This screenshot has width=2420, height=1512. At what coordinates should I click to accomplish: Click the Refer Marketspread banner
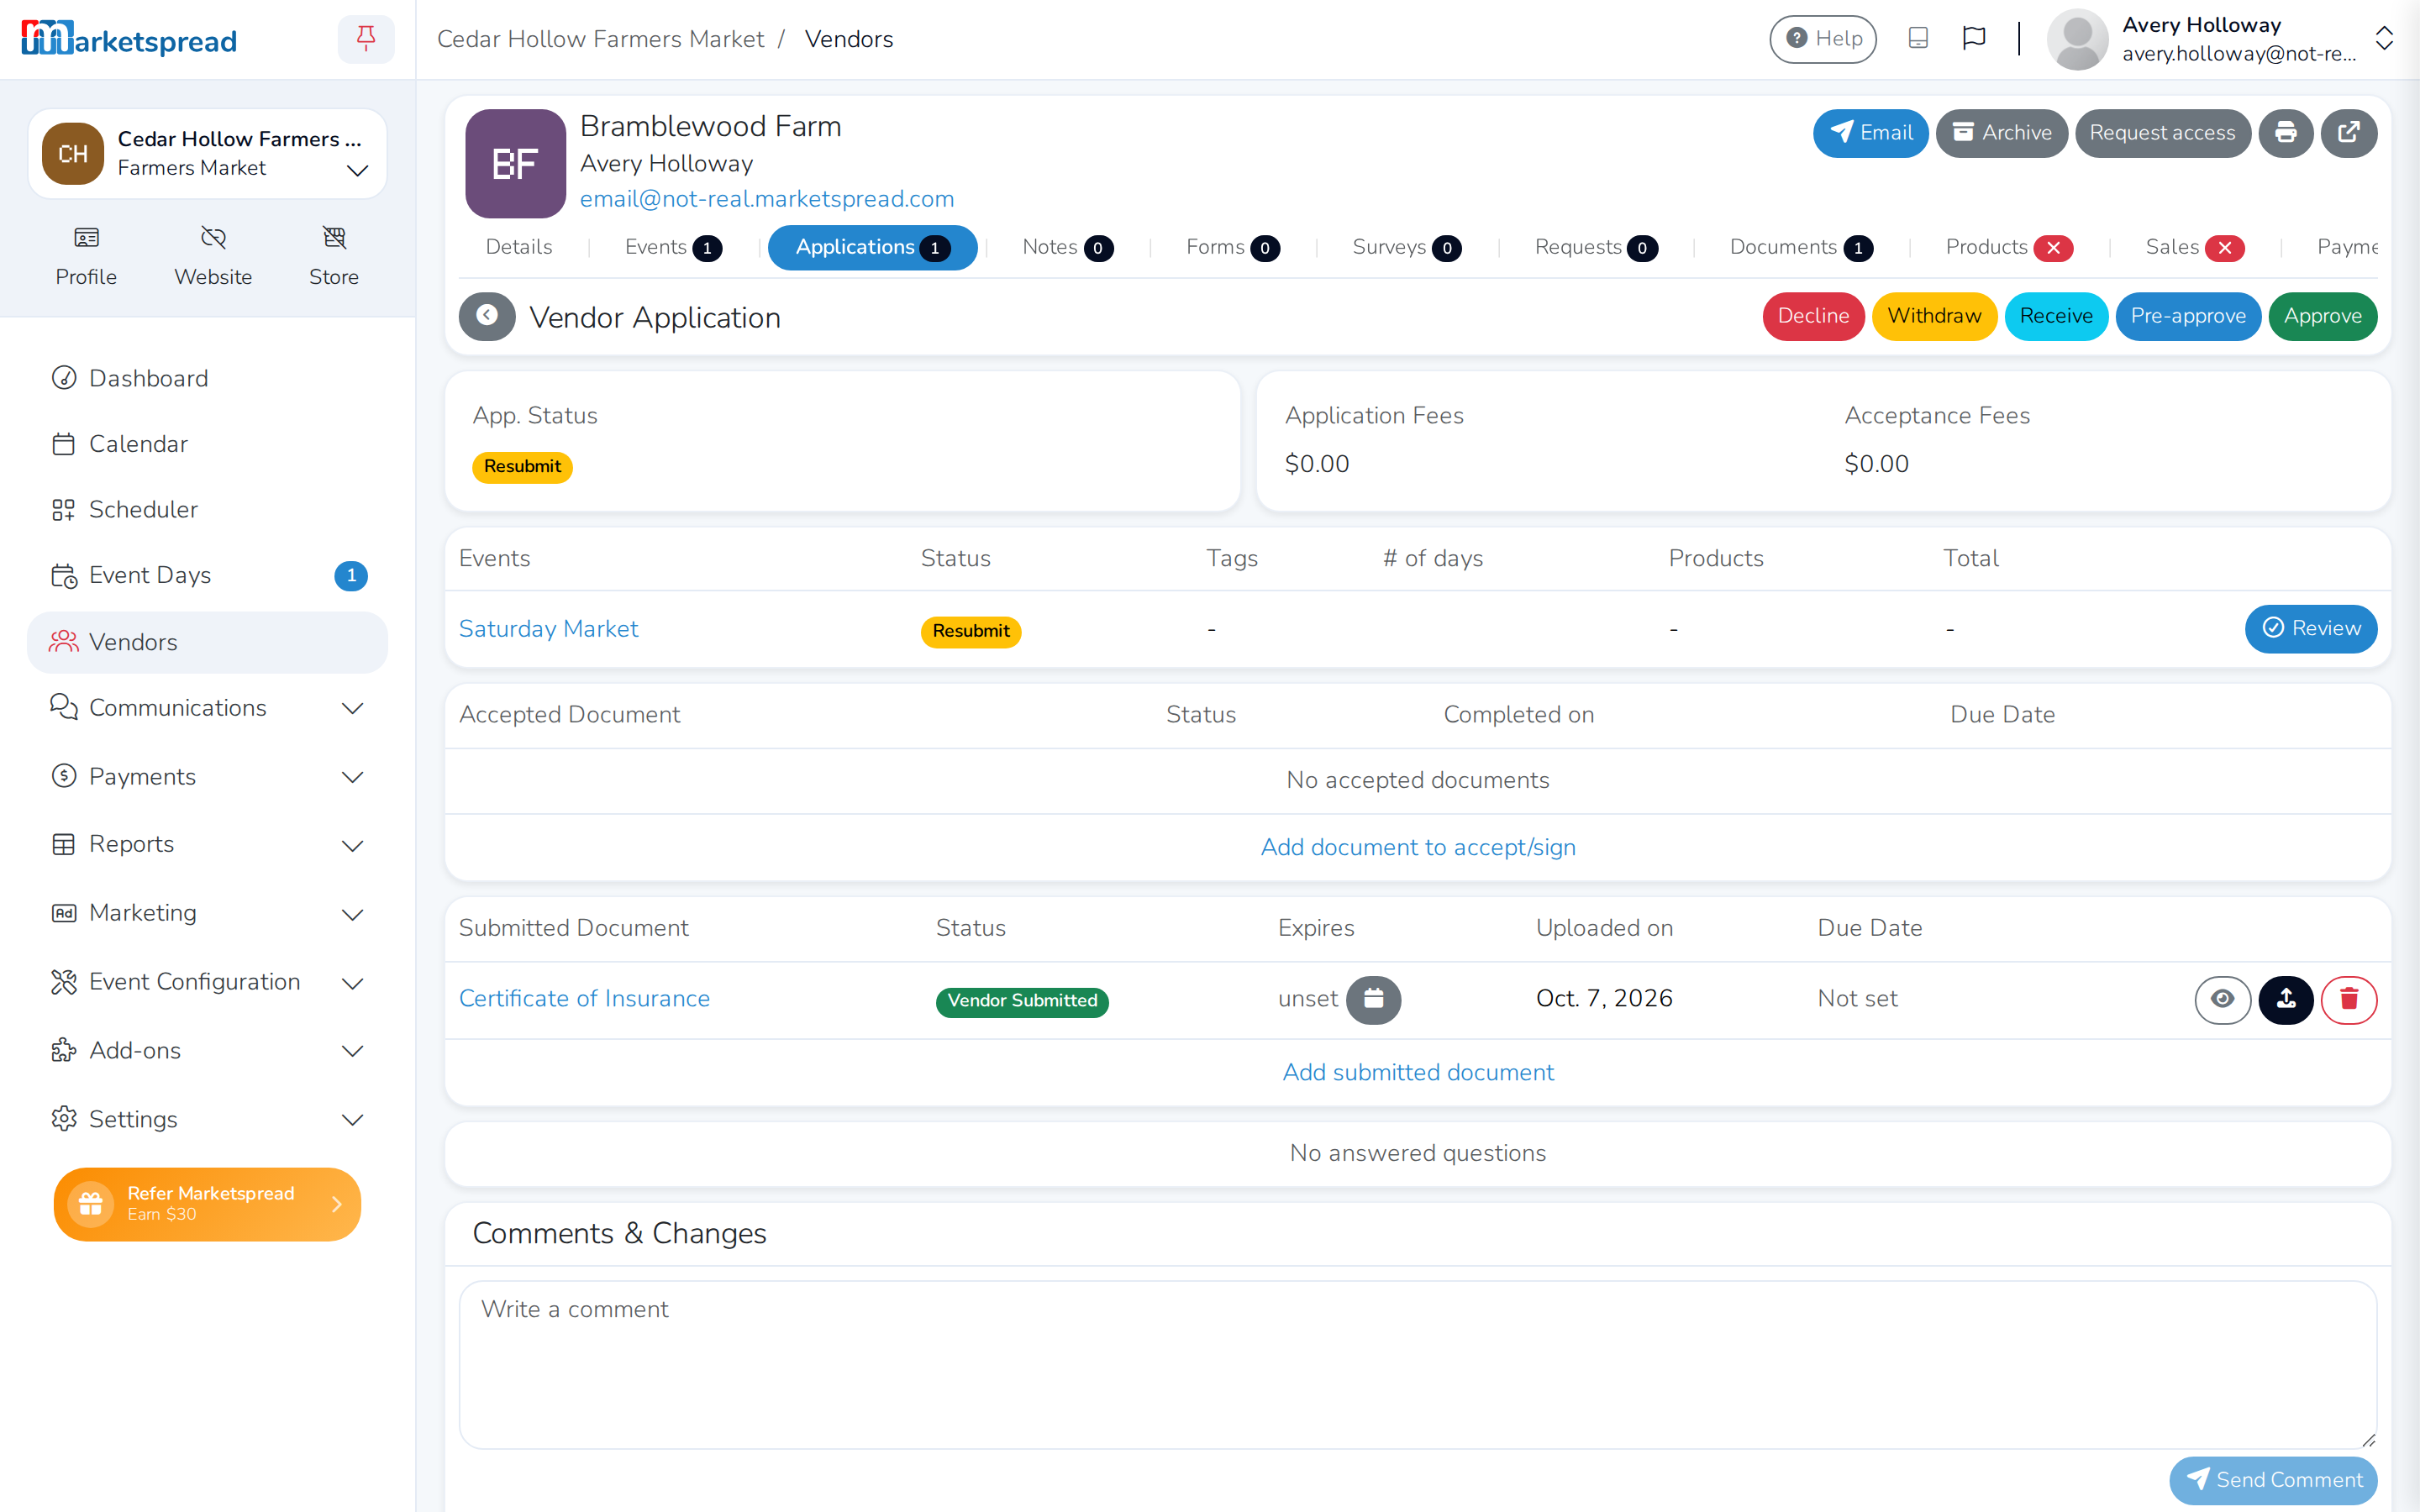[207, 1204]
